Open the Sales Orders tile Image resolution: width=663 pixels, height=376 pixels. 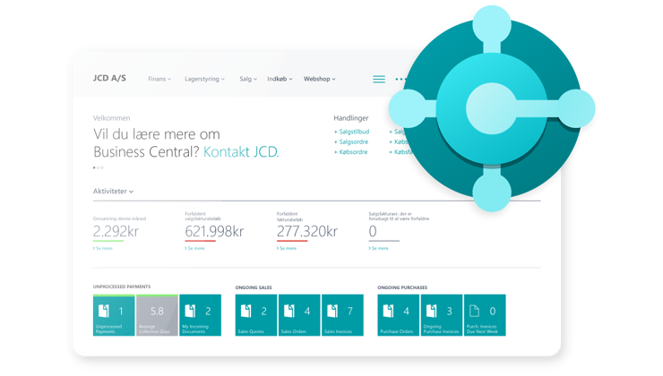298,315
